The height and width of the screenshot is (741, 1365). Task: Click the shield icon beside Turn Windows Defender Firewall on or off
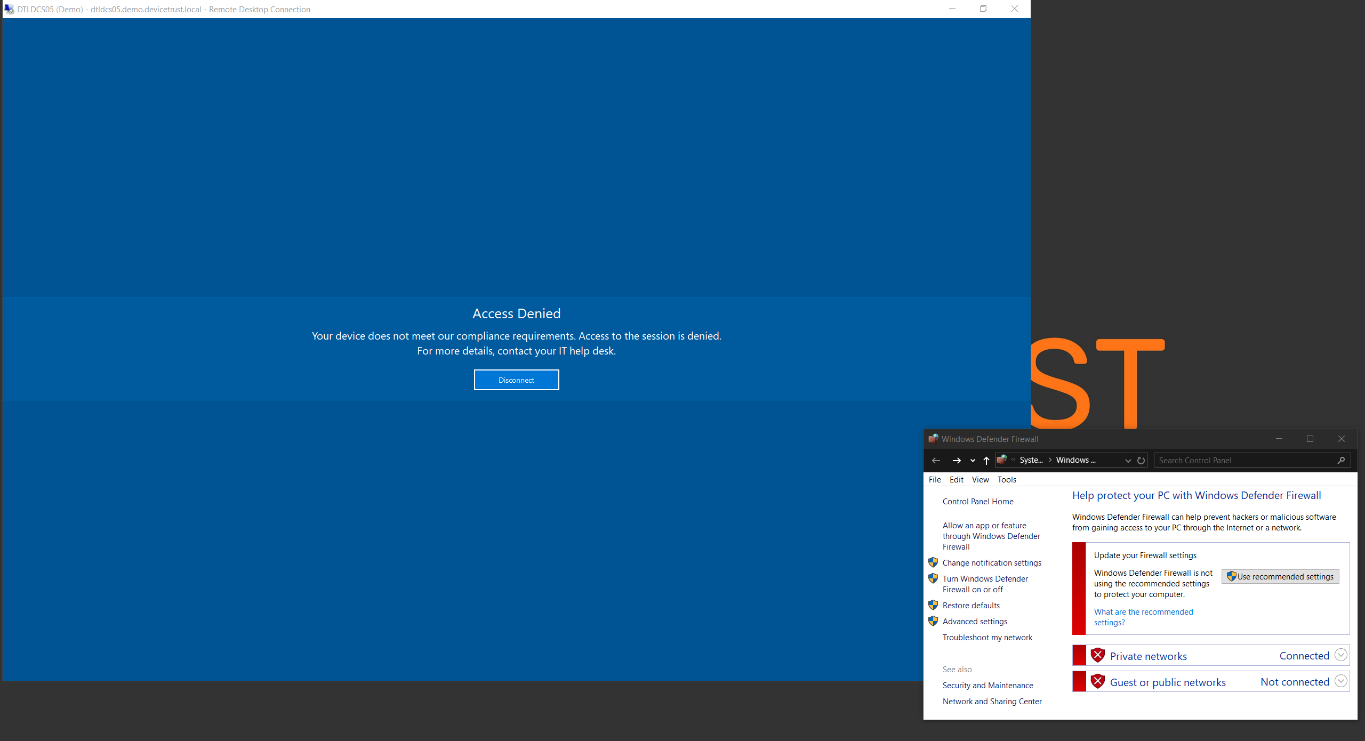tap(933, 578)
